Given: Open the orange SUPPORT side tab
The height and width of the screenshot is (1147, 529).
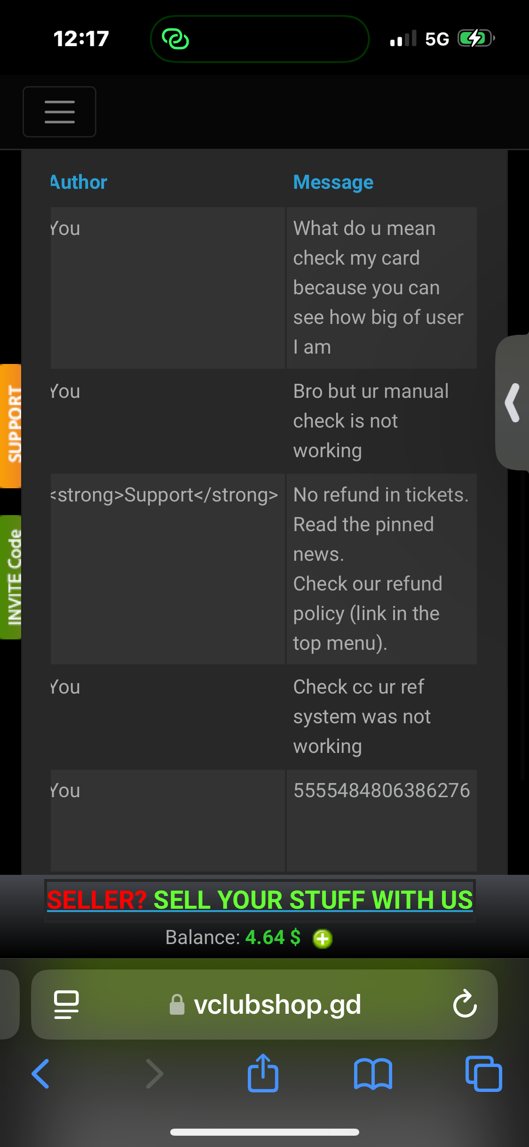Looking at the screenshot, I should 11,426.
